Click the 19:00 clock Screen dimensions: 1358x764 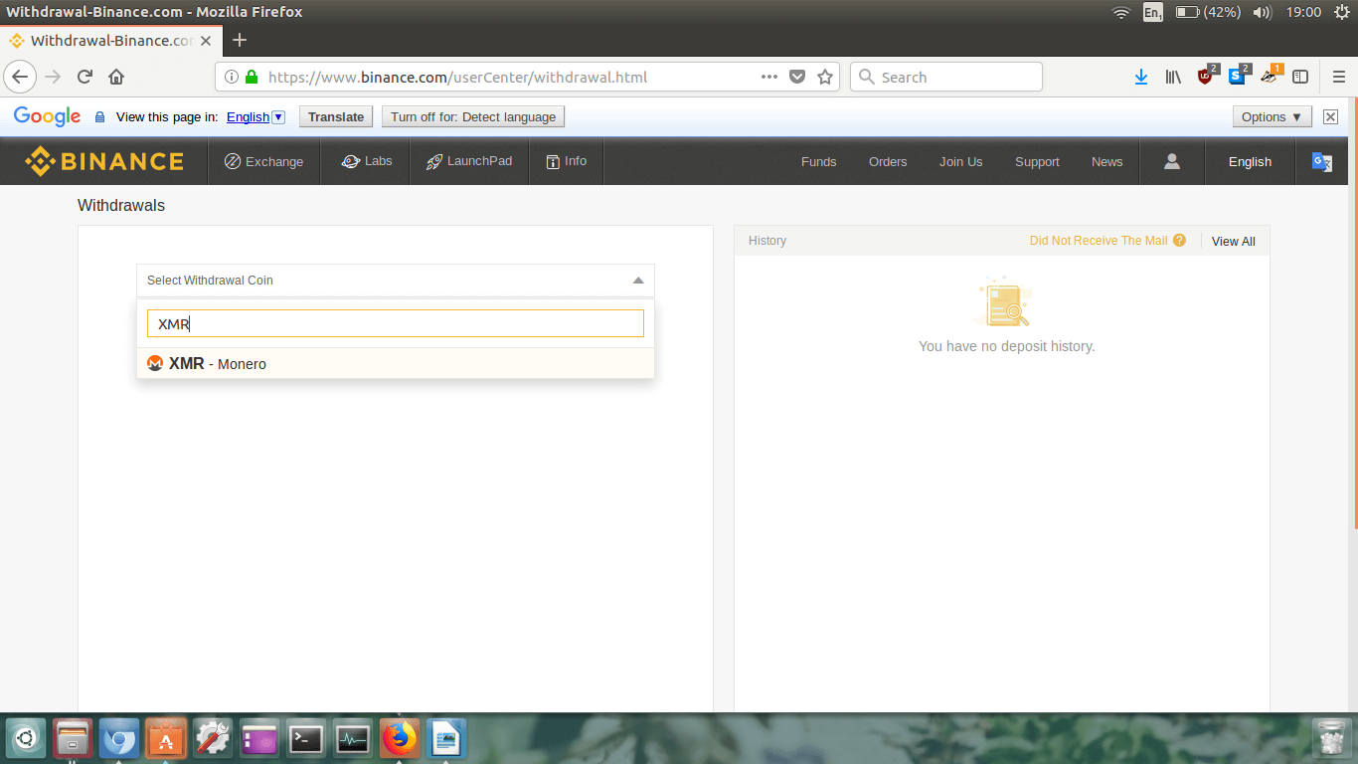pos(1303,12)
